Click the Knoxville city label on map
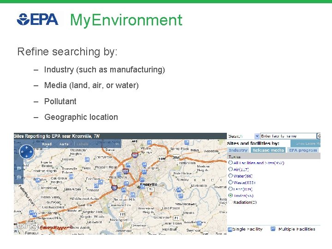 point(149,184)
